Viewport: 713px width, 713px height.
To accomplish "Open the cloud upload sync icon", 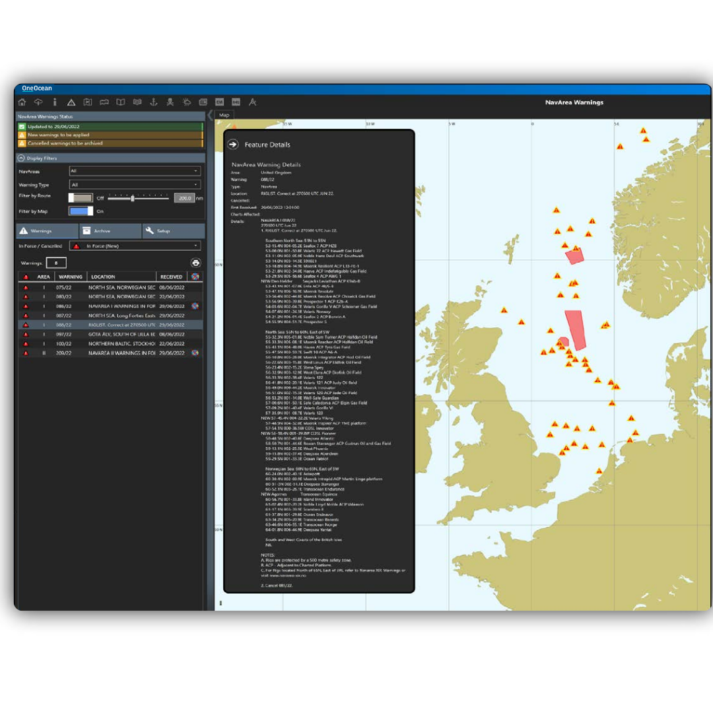I will (38, 102).
